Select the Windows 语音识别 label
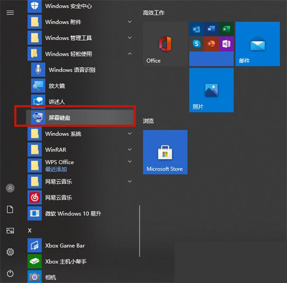Viewport: 287px width, 283px height. coord(72,70)
